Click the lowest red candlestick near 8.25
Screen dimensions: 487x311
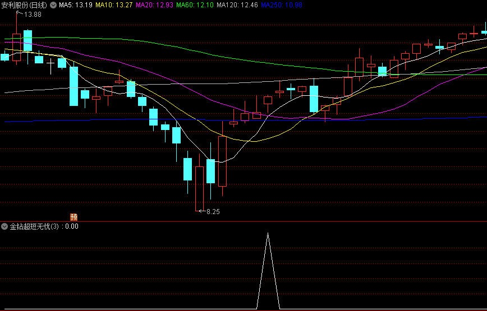tap(199, 188)
